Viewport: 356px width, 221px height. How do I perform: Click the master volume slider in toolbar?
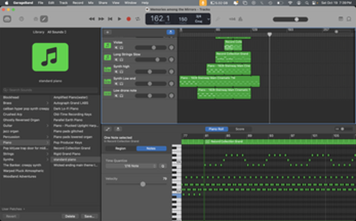(x=291, y=19)
